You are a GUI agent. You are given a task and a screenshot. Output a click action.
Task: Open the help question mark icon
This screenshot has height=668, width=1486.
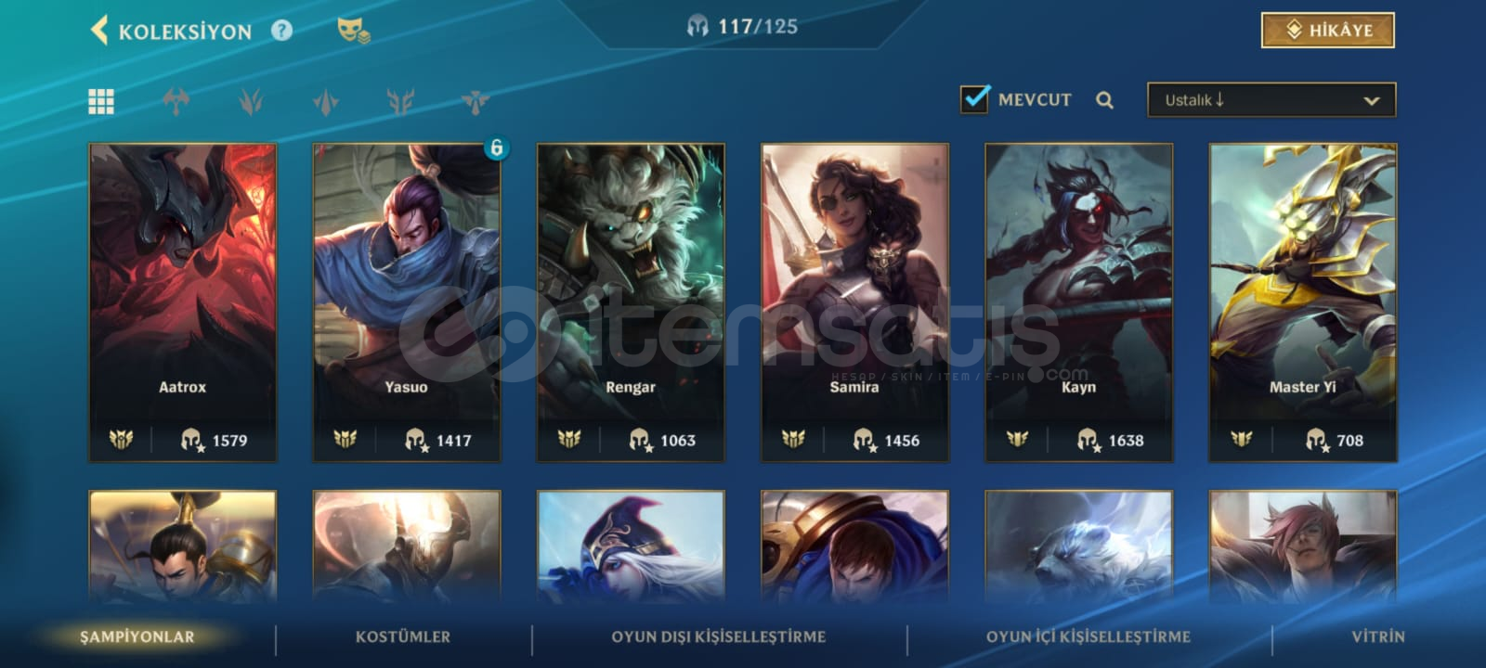click(x=281, y=31)
